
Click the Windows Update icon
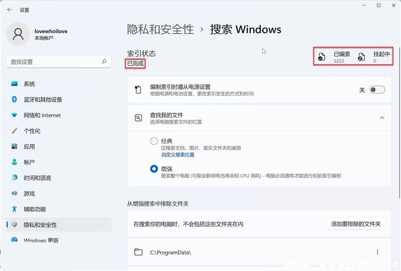pyautogui.click(x=15, y=240)
